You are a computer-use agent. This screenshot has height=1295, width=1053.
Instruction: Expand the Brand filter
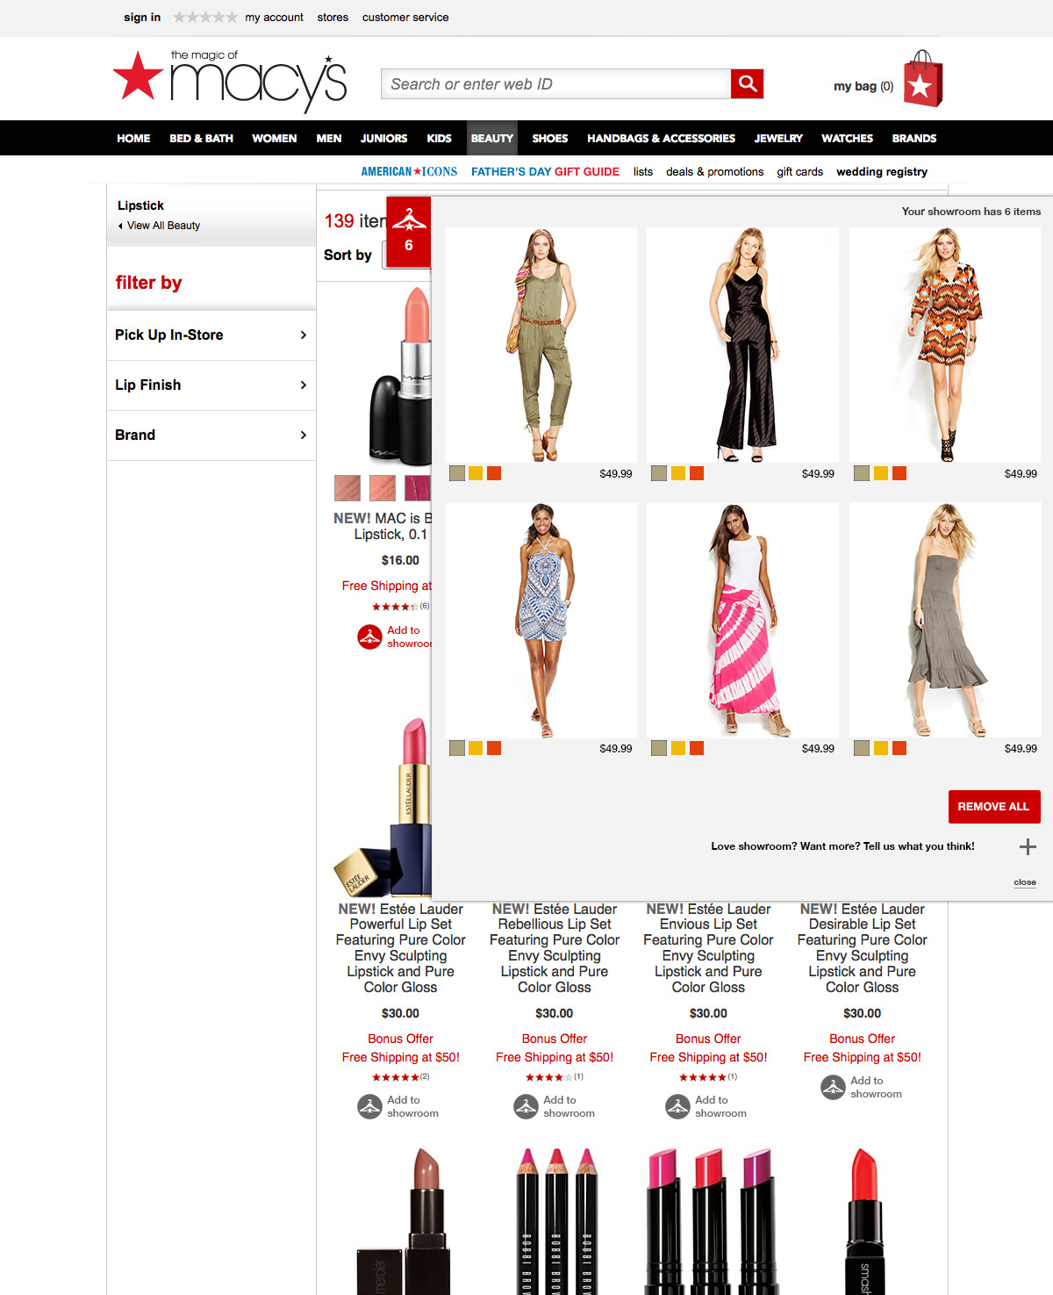(x=211, y=435)
